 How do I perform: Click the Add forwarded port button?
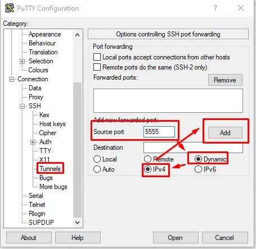(x=225, y=133)
